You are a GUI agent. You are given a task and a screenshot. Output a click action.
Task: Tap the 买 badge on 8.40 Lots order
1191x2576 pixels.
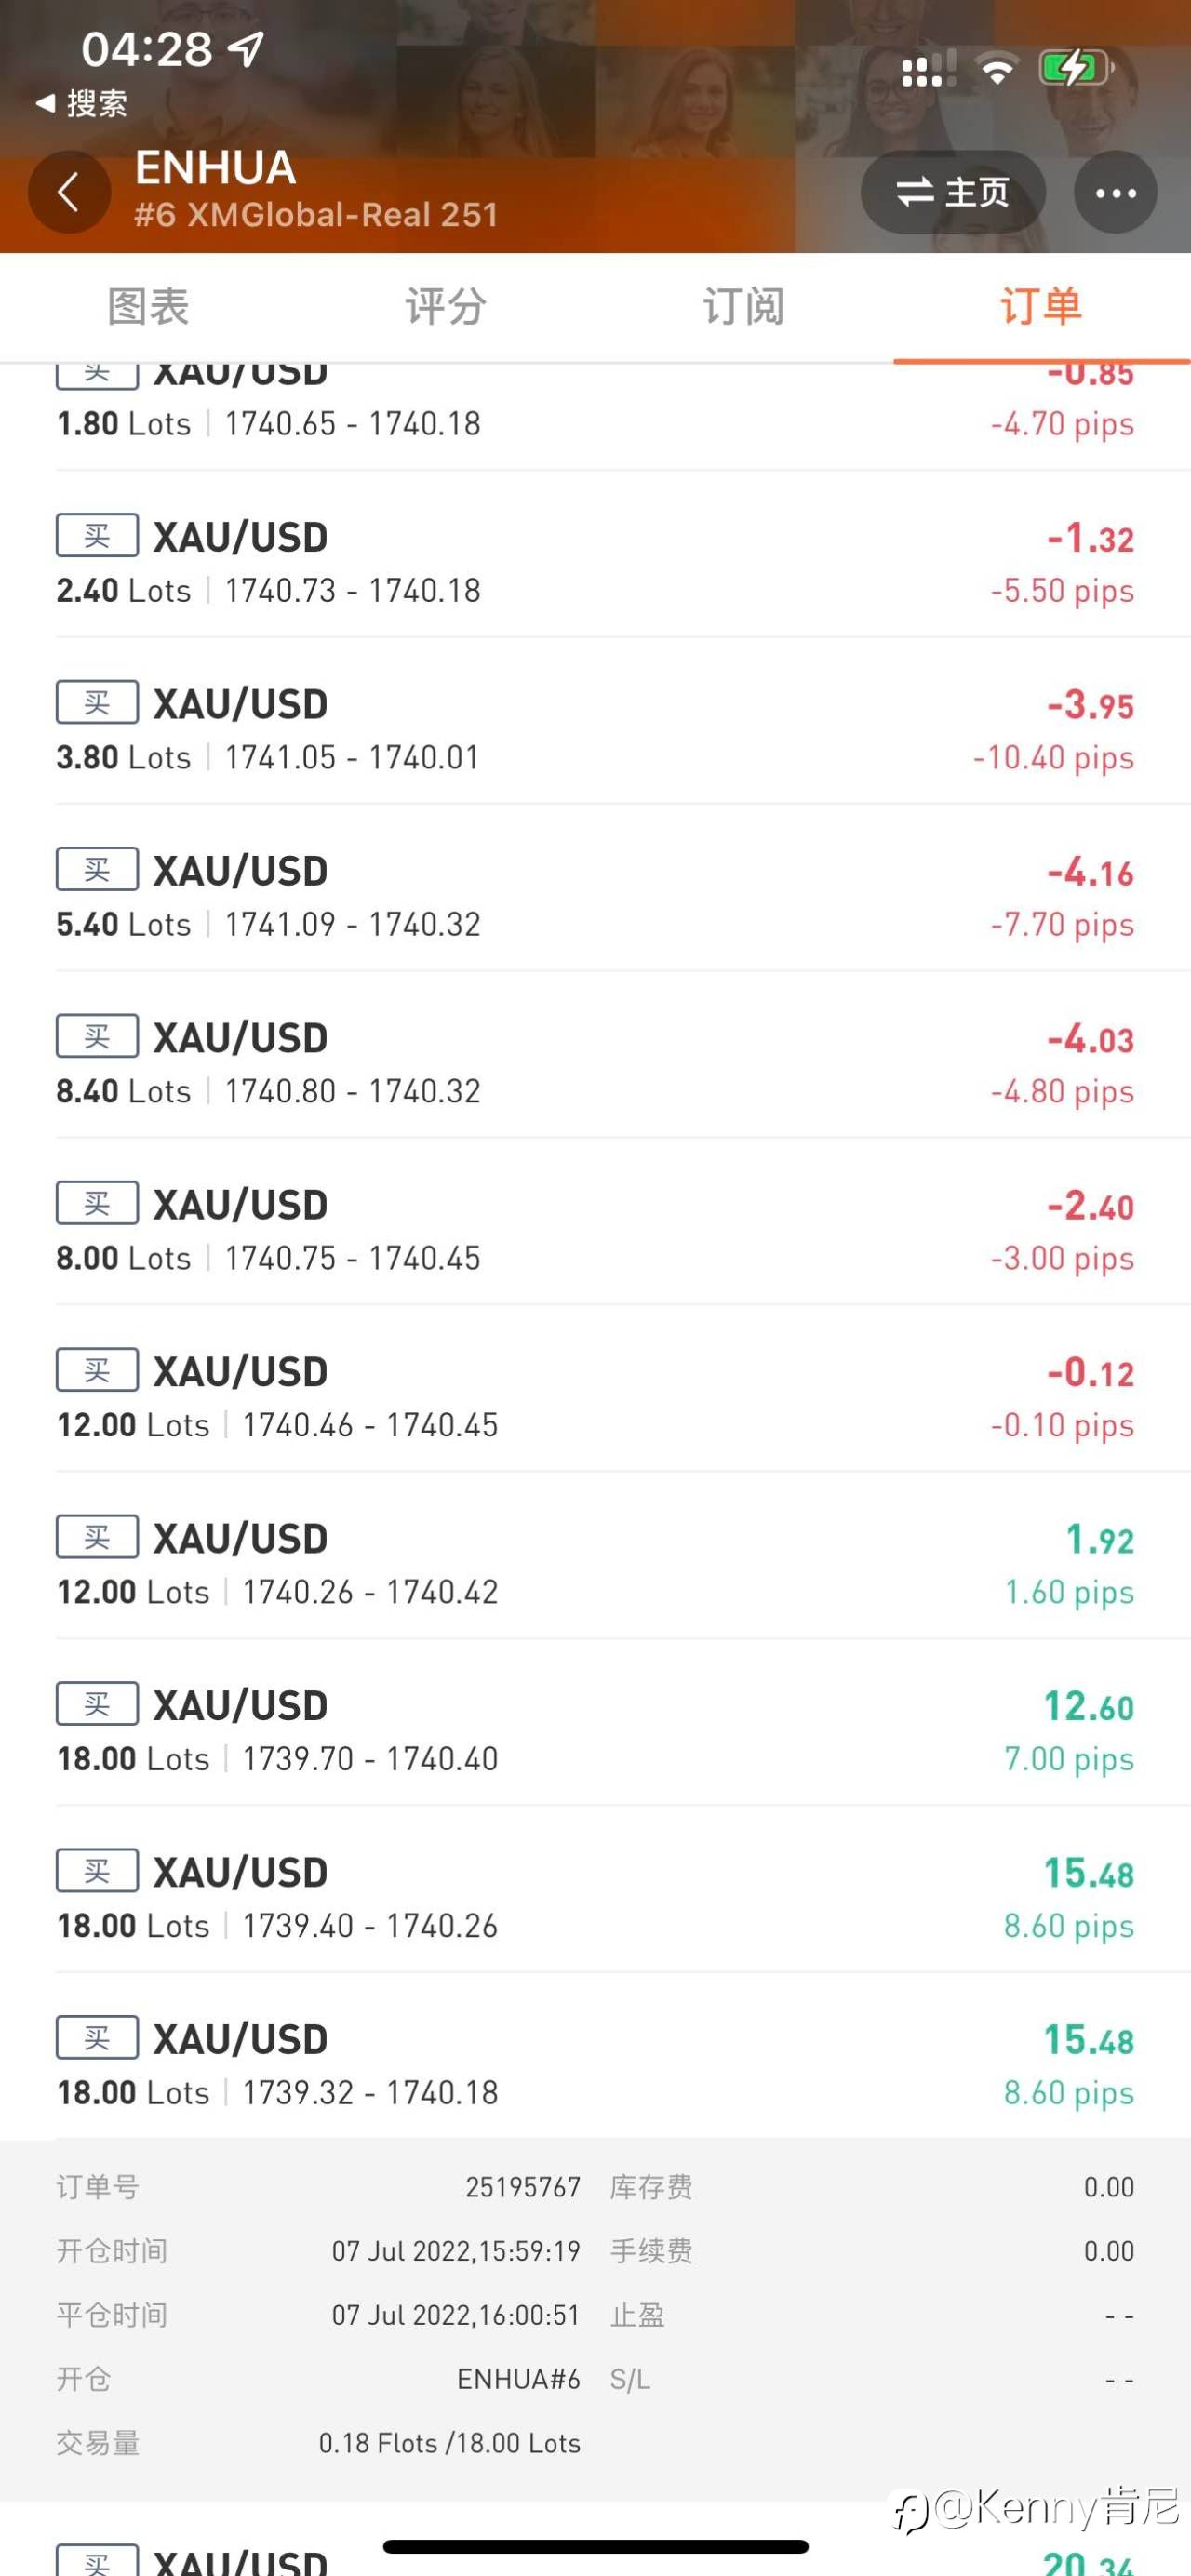[97, 1037]
